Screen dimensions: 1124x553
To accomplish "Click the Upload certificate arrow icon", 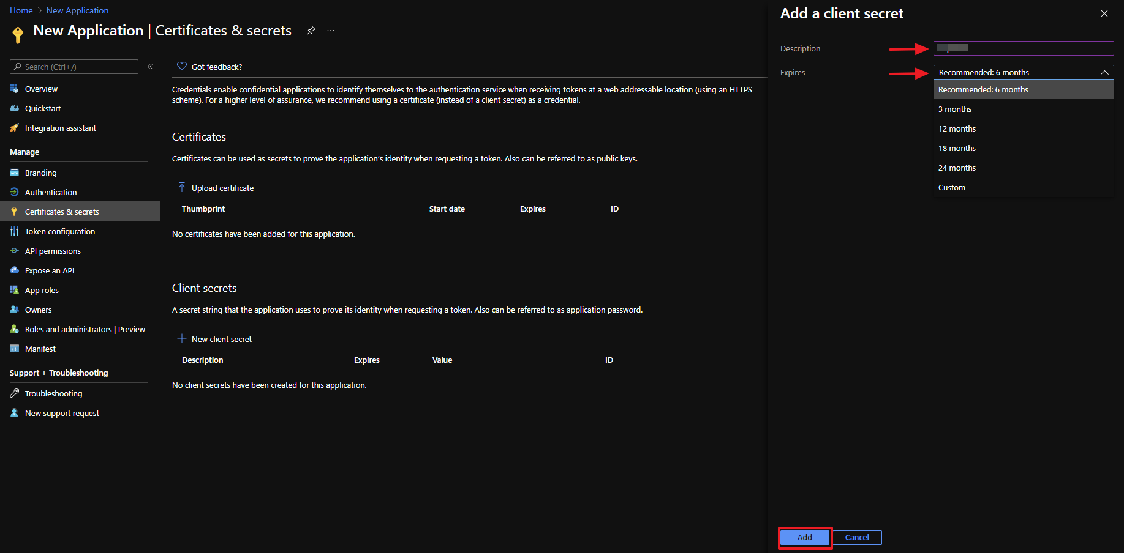I will [182, 187].
